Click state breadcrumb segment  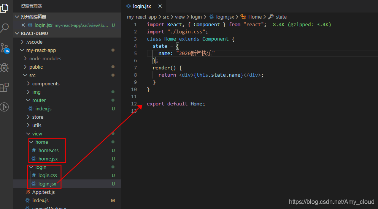tap(281, 17)
